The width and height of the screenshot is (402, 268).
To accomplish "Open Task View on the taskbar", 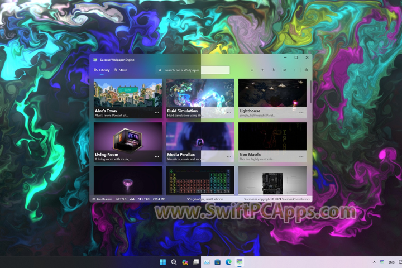I will point(195,262).
